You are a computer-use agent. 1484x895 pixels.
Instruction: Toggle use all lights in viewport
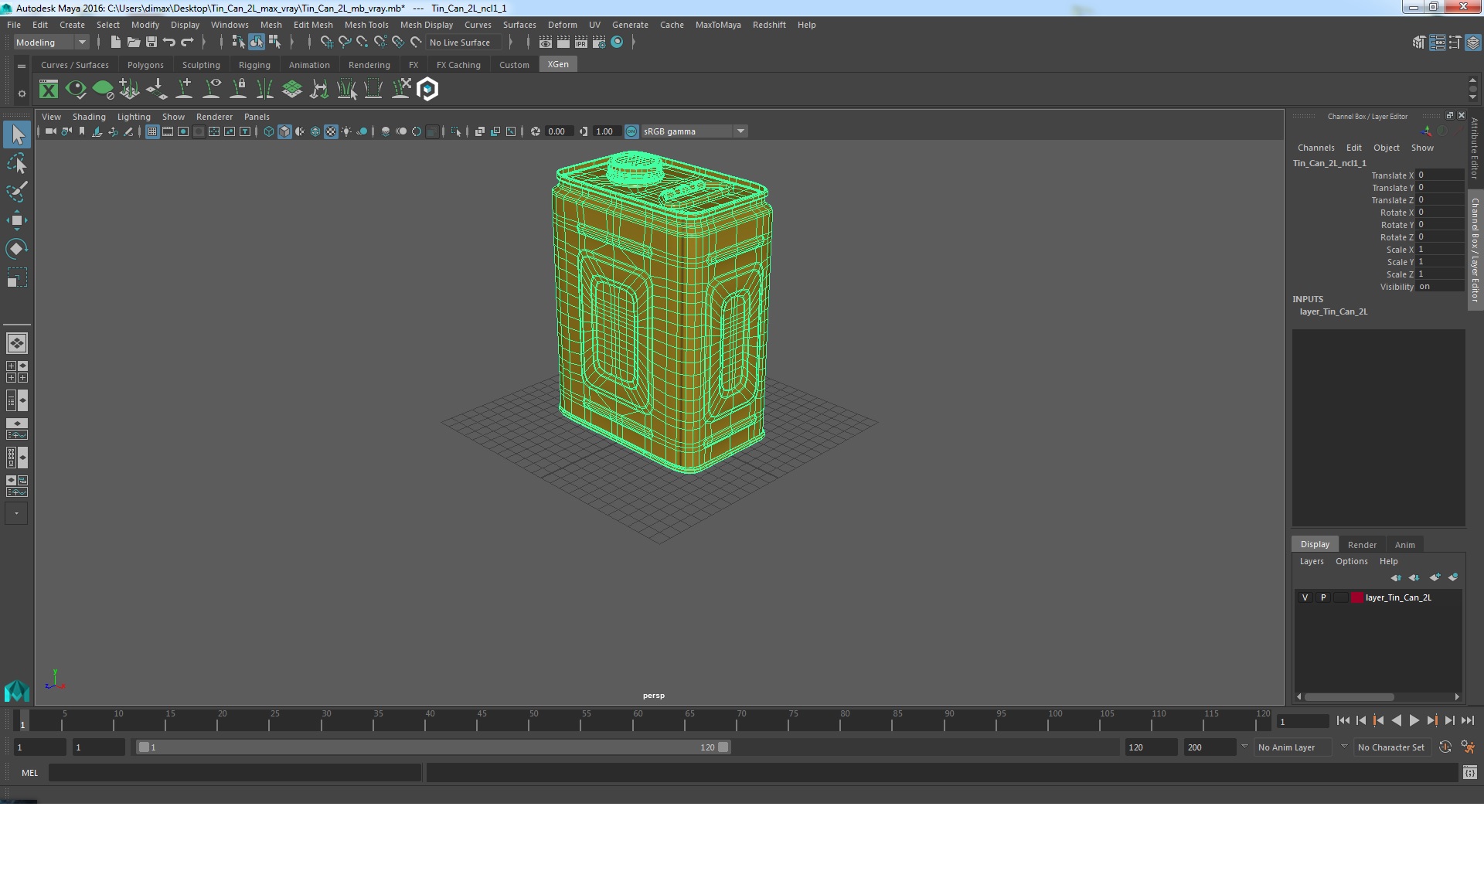click(x=346, y=131)
